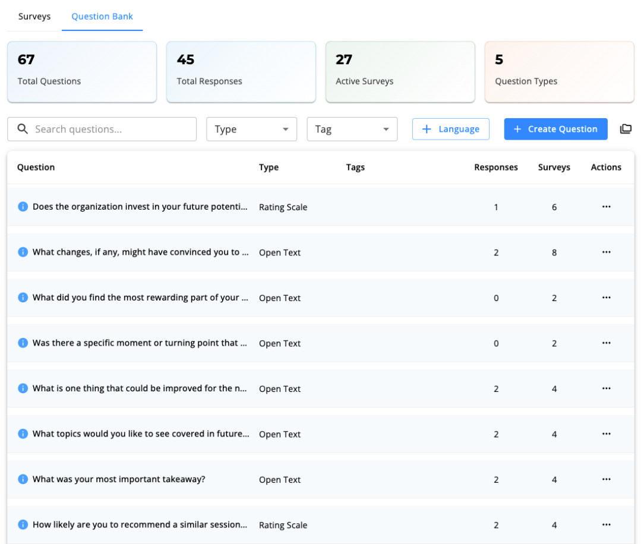
Task: Switch to the Surveys tab
Action: point(34,17)
